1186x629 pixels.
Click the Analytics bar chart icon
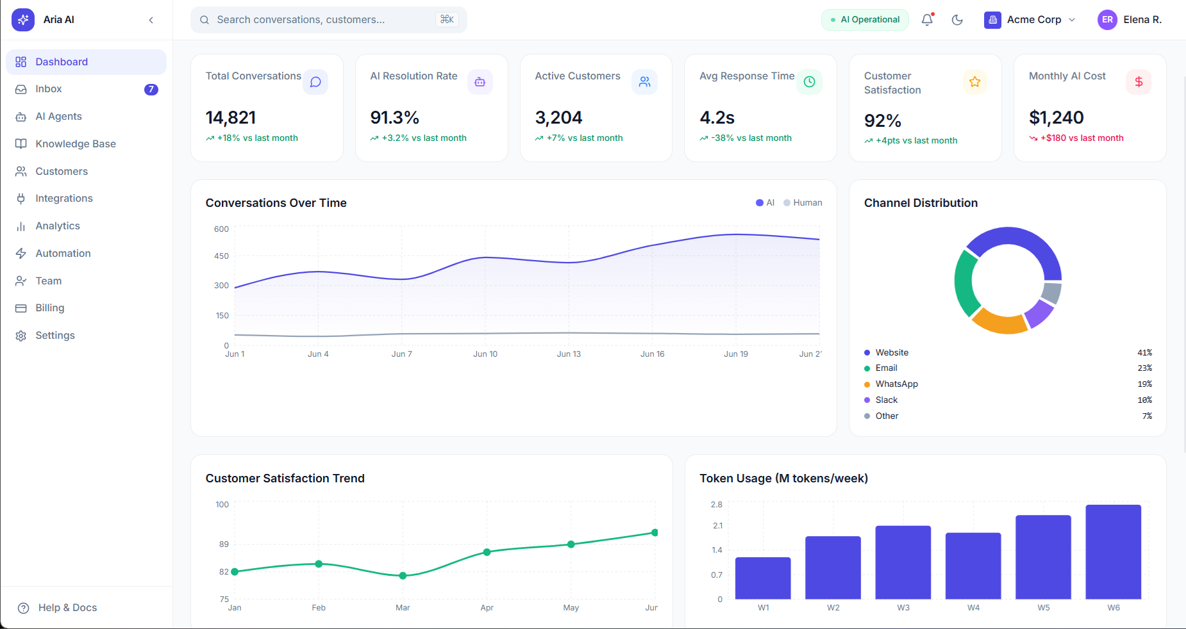tap(21, 226)
